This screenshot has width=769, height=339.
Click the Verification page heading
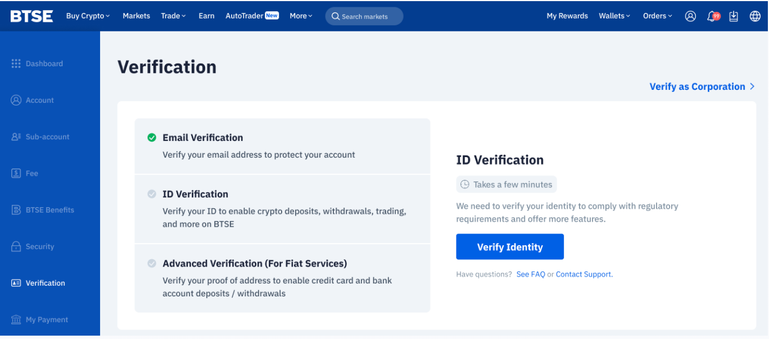[167, 67]
